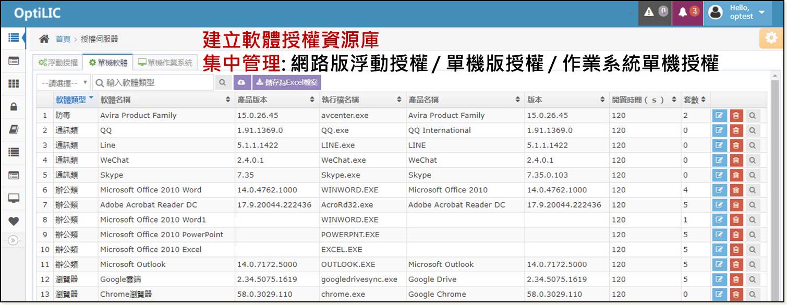Select the Chrome瀏覽器 name cell
The height and width of the screenshot is (305, 787).
click(x=166, y=295)
